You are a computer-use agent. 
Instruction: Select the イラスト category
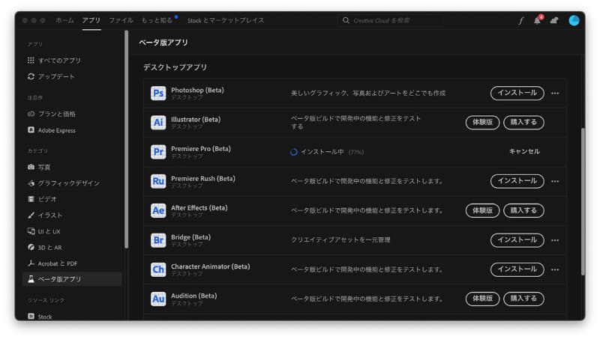[x=45, y=215]
